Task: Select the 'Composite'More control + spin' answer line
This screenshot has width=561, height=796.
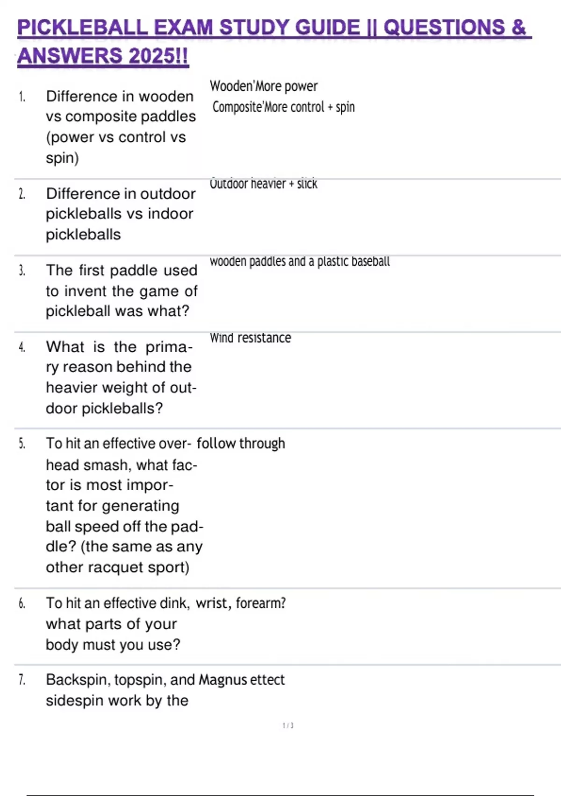Action: (x=283, y=107)
